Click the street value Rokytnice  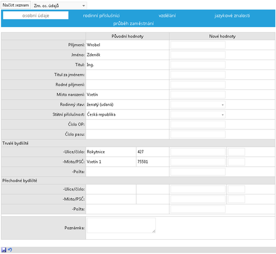click(96, 152)
